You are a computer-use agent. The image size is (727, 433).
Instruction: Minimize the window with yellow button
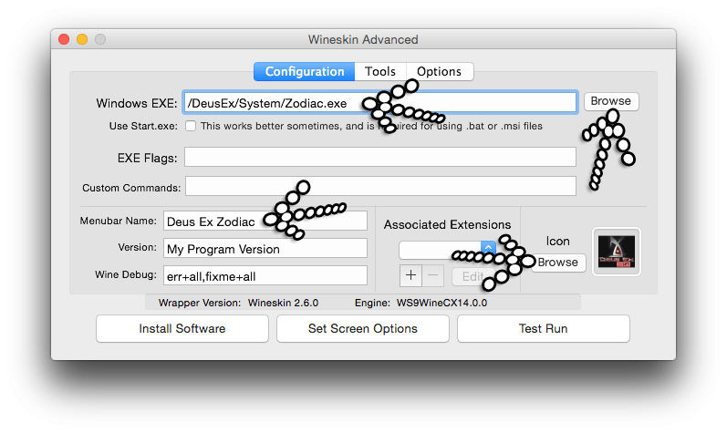tap(82, 39)
